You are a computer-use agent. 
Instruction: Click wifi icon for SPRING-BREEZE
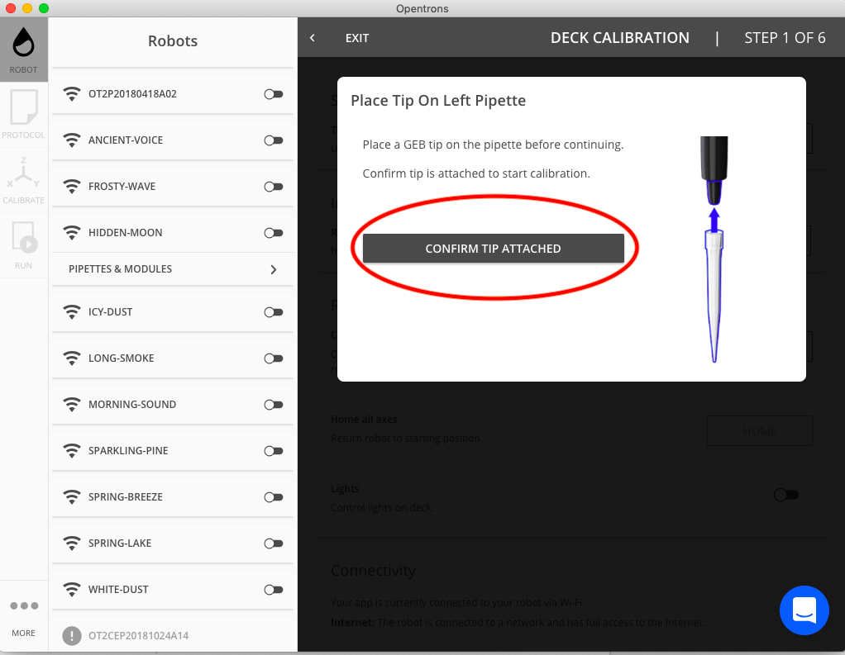[x=72, y=496]
